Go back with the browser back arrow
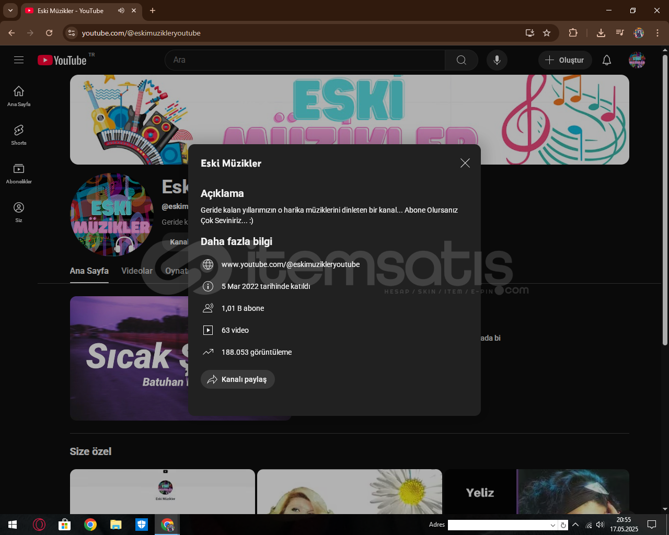Screen dimensions: 669x535 point(11,33)
